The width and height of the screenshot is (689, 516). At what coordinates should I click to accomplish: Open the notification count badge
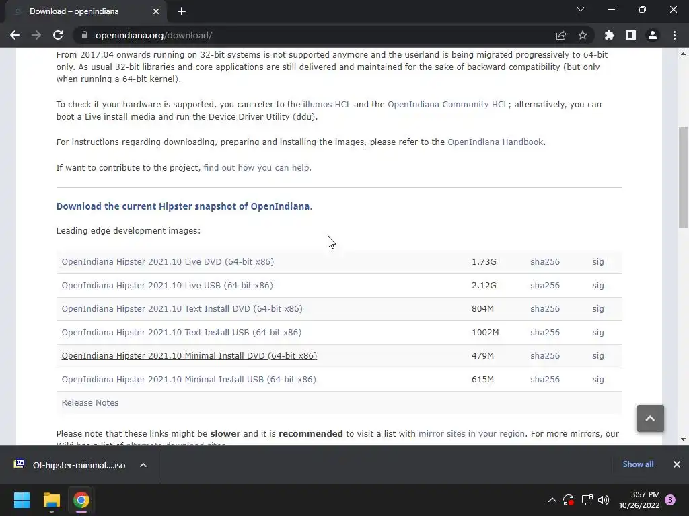(x=670, y=500)
